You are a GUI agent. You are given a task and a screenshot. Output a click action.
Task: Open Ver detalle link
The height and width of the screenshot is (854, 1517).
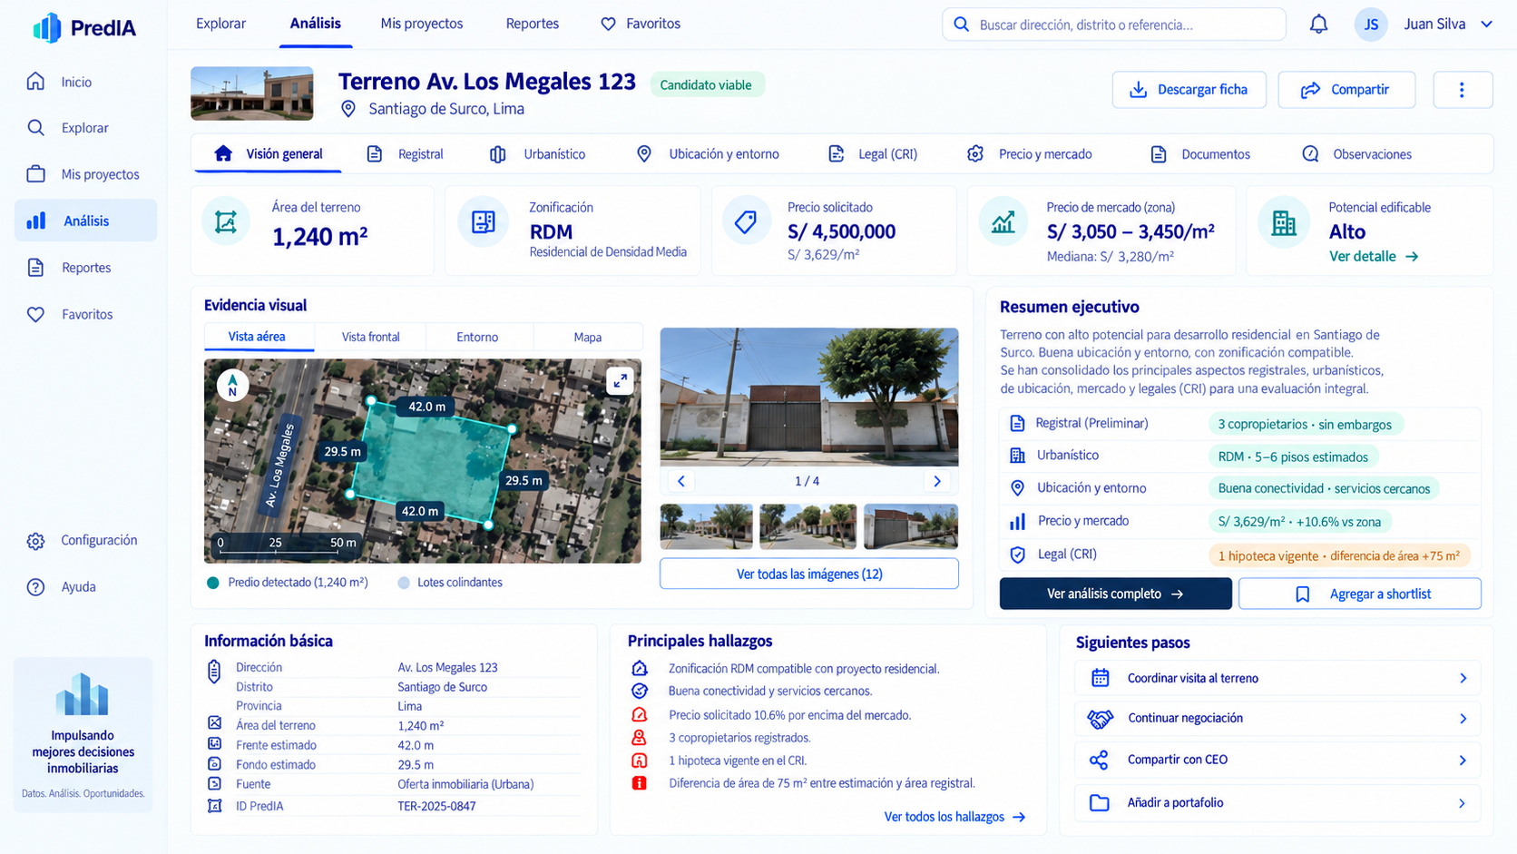pyautogui.click(x=1374, y=256)
